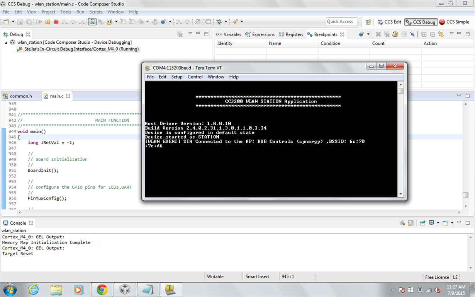Click the Debug bug toolbar icon
This screenshot has width=475, height=297.
click(219, 22)
